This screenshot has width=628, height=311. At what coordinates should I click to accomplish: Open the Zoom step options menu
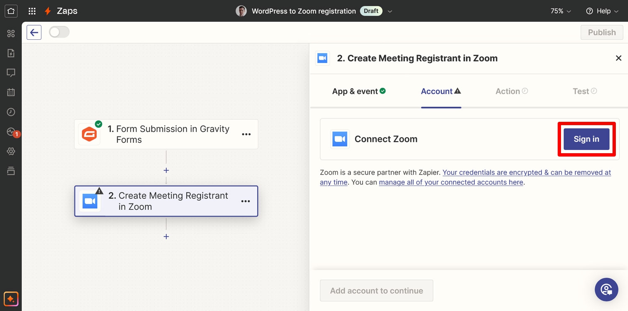pyautogui.click(x=245, y=201)
